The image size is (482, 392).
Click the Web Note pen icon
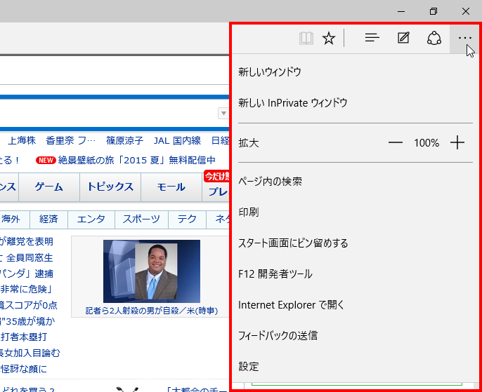(x=403, y=39)
